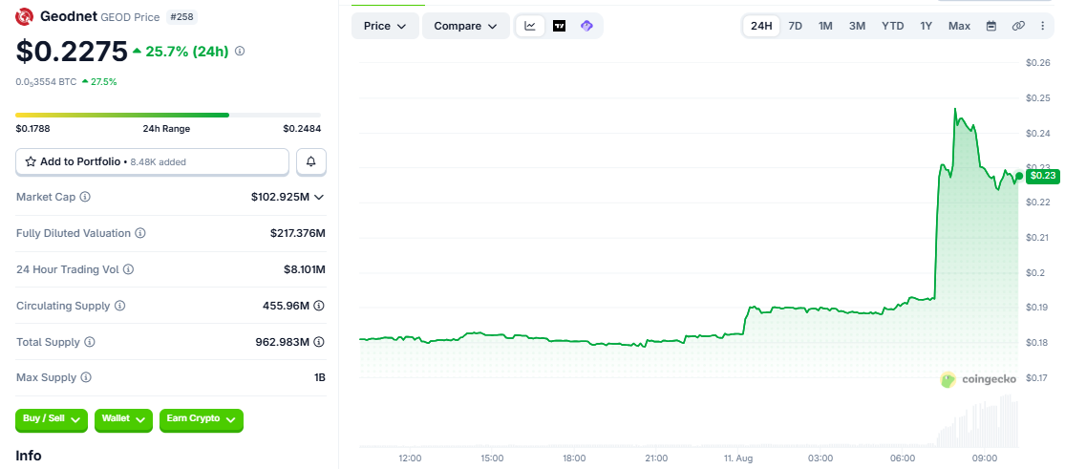Viewport: 1065px width, 469px height.
Task: Select the 3M time range tab
Action: click(x=857, y=26)
